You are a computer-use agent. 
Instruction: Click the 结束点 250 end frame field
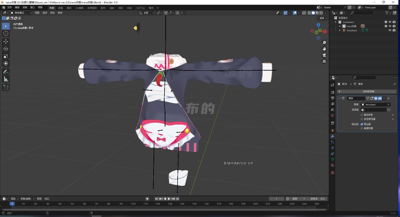click(x=317, y=199)
